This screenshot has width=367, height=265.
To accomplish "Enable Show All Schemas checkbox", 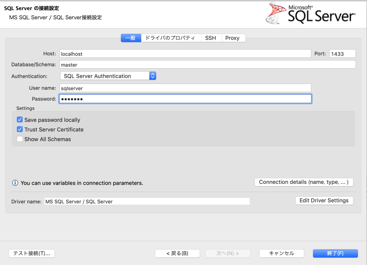I will [20, 139].
